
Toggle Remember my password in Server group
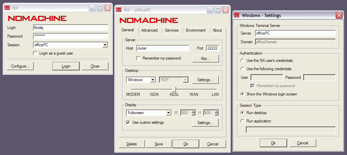click(138, 59)
